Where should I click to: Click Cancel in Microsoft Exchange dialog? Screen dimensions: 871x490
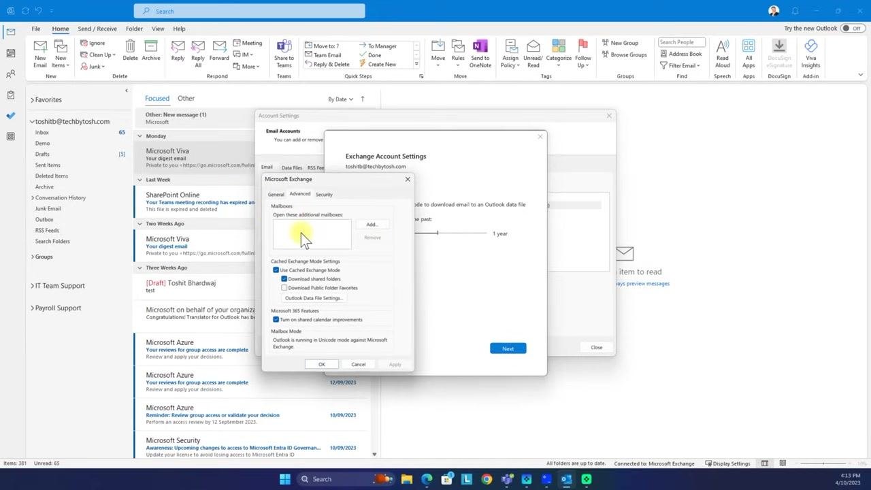pyautogui.click(x=359, y=364)
